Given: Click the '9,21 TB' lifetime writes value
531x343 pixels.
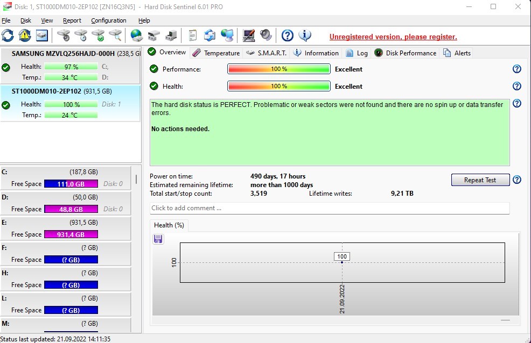Looking at the screenshot, I should (402, 194).
